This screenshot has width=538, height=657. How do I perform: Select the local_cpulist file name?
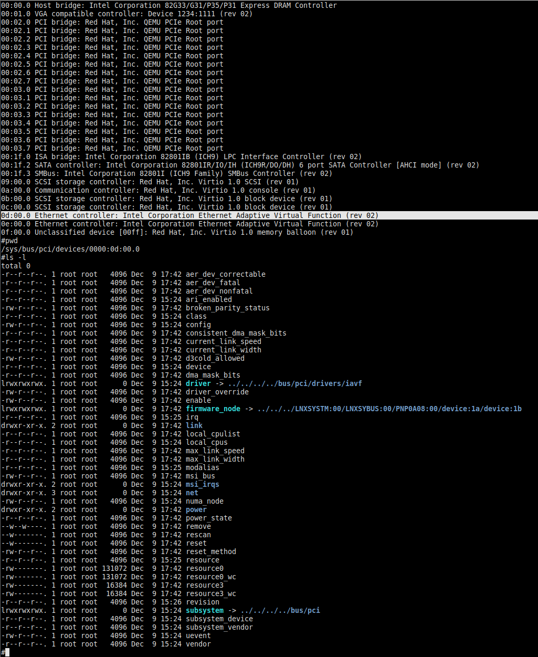click(x=213, y=434)
